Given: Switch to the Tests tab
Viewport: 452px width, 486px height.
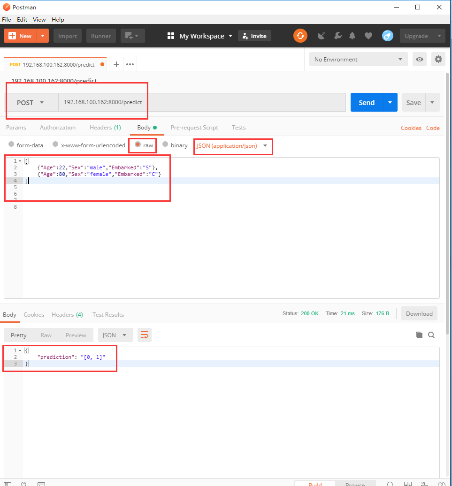Looking at the screenshot, I should pos(239,128).
